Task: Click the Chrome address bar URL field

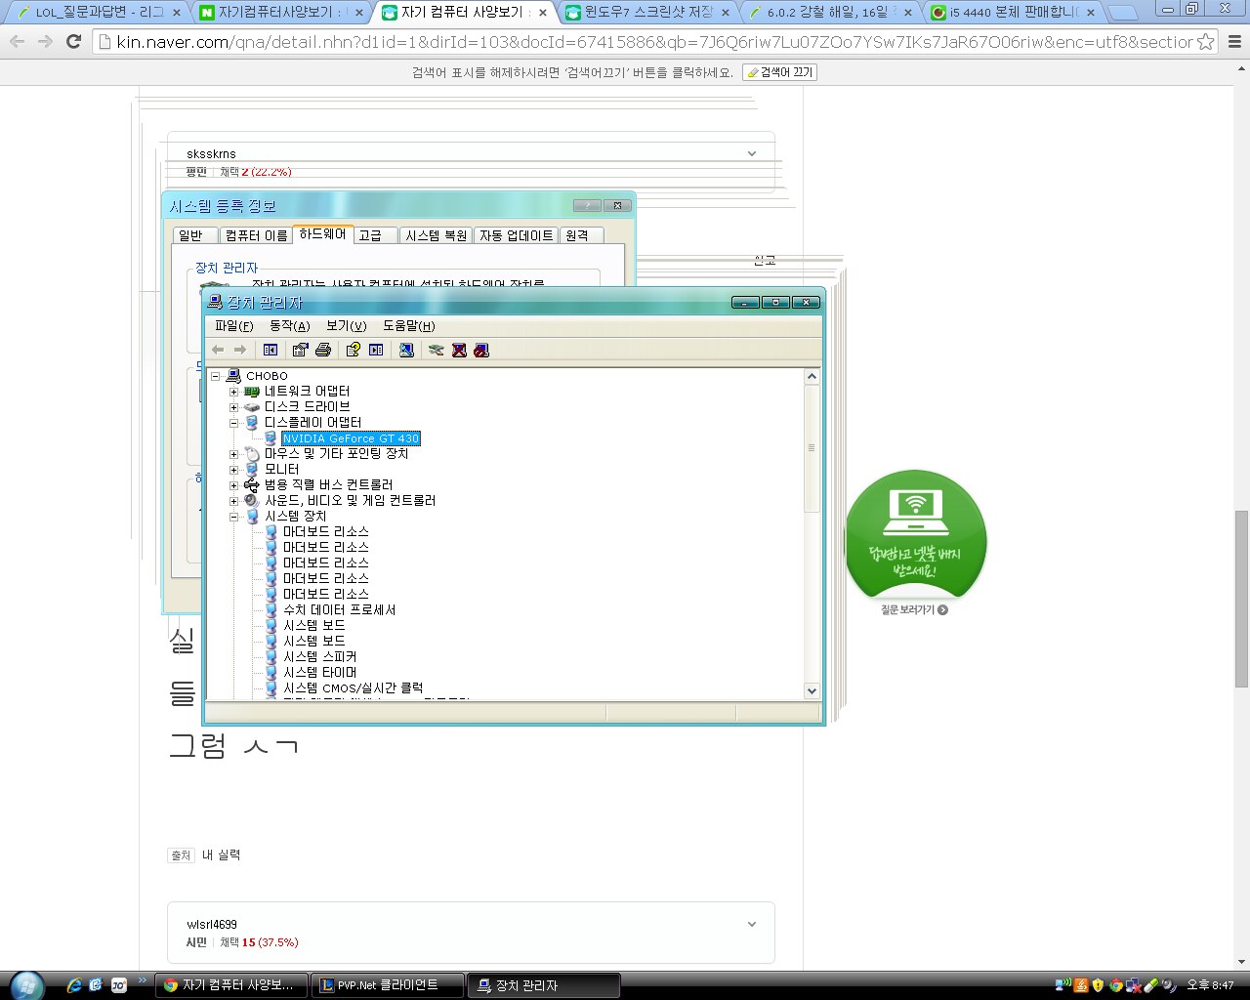Action: tap(645, 42)
